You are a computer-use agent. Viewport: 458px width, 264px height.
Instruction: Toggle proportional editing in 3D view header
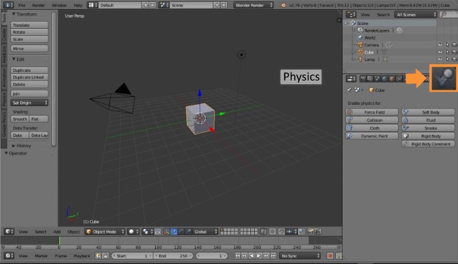pos(272,231)
